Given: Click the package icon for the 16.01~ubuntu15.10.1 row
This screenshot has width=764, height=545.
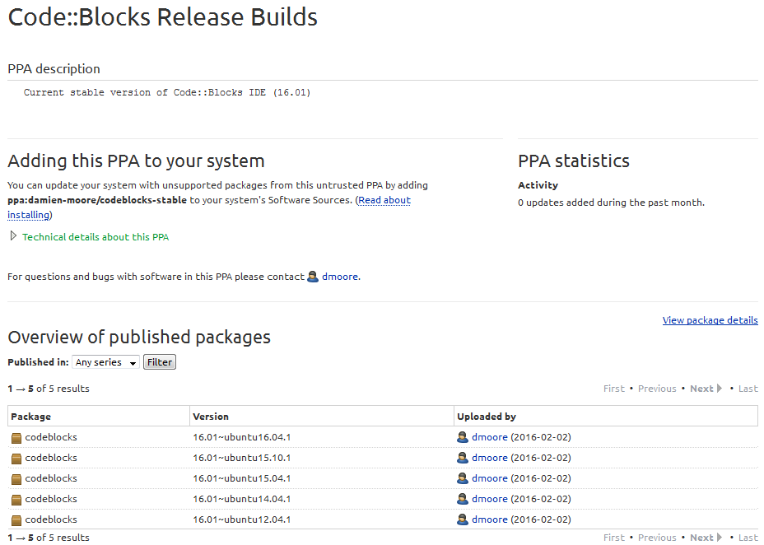Looking at the screenshot, I should click(16, 459).
